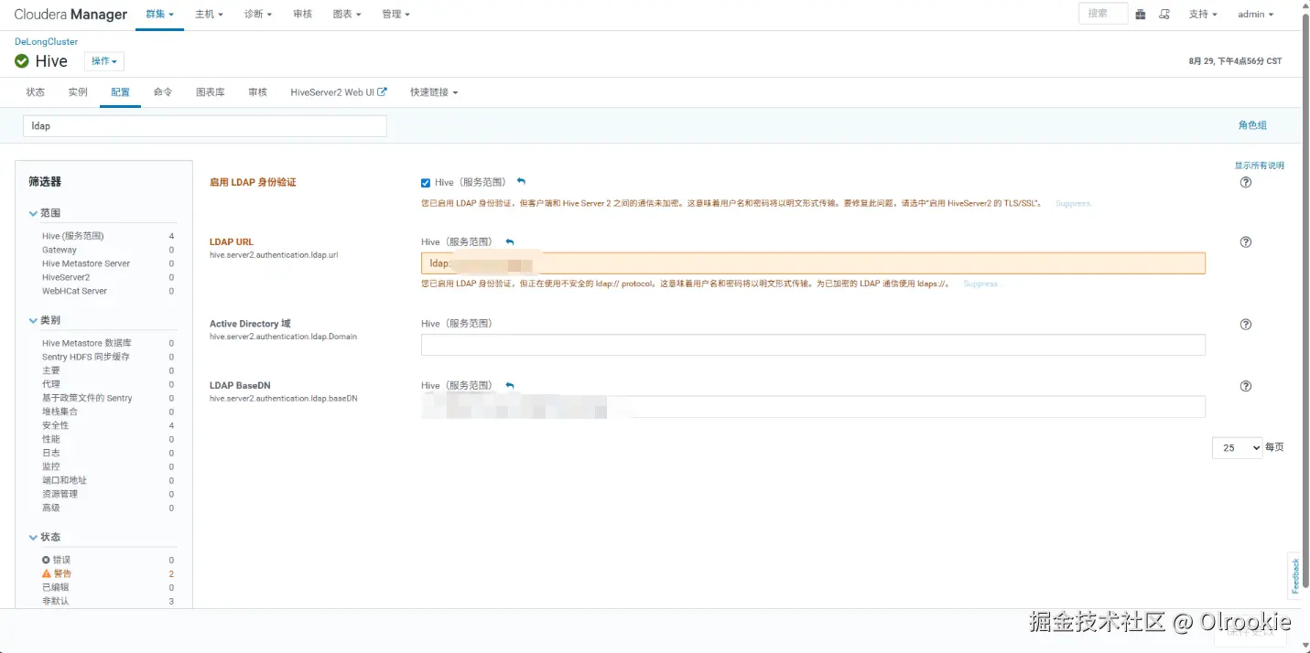Switch to the 实例 tab

78,92
